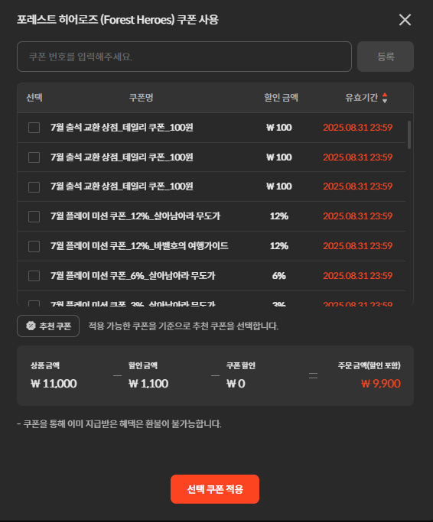Close the Forest Heroes coupon dialog
Screen dimensions: 433x522
pyautogui.click(x=405, y=20)
